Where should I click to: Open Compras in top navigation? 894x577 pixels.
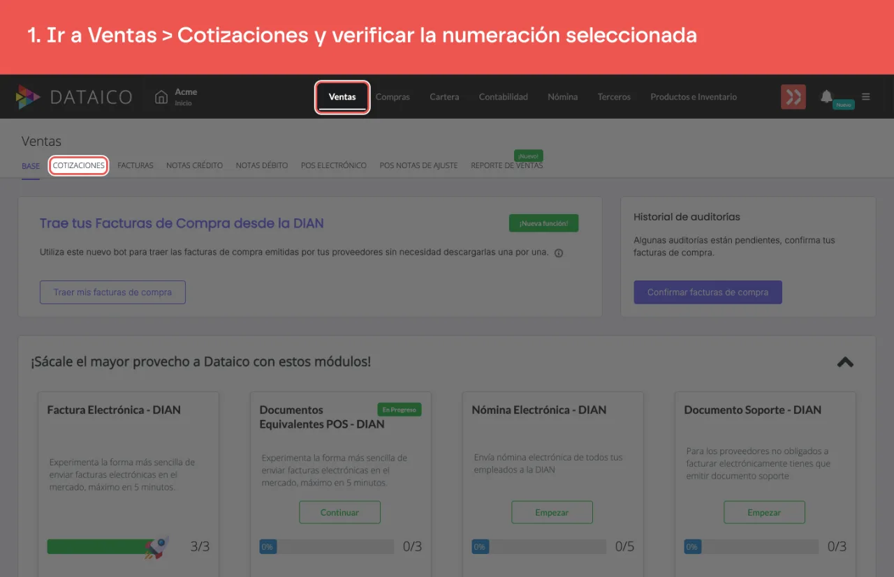[393, 97]
